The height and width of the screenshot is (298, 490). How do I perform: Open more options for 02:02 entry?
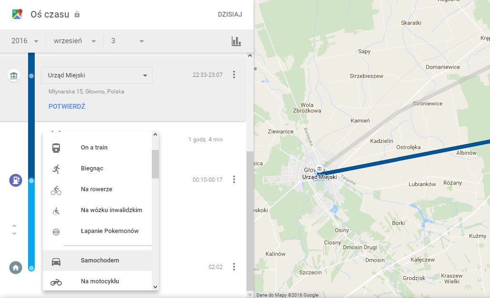click(234, 267)
